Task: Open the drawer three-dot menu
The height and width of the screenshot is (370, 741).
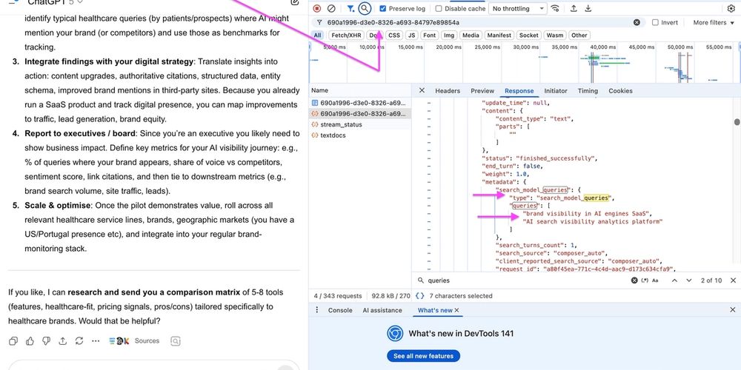Action: (318, 310)
